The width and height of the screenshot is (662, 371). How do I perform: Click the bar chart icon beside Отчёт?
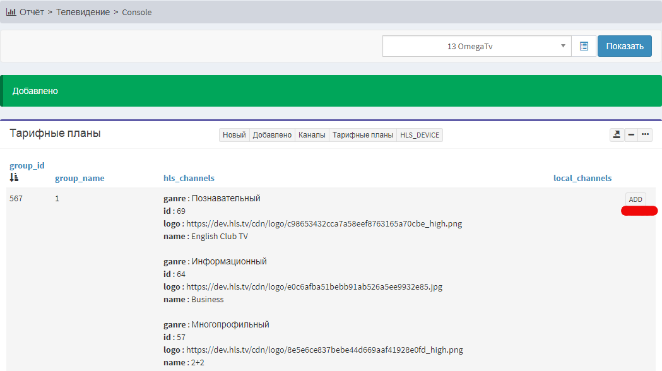(x=11, y=12)
